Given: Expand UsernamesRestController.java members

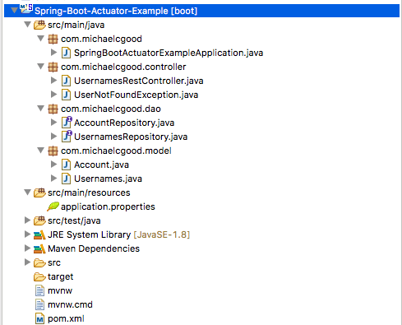Looking at the screenshot, I should 54,81.
